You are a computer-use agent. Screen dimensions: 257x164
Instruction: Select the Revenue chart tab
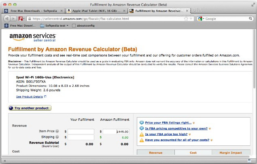[x=155, y=152]
